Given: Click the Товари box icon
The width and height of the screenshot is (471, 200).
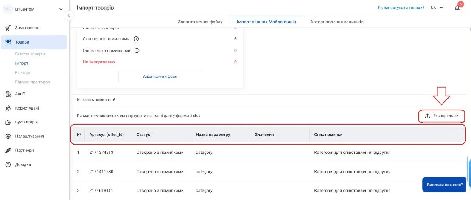Looking at the screenshot, I should [x=8, y=42].
